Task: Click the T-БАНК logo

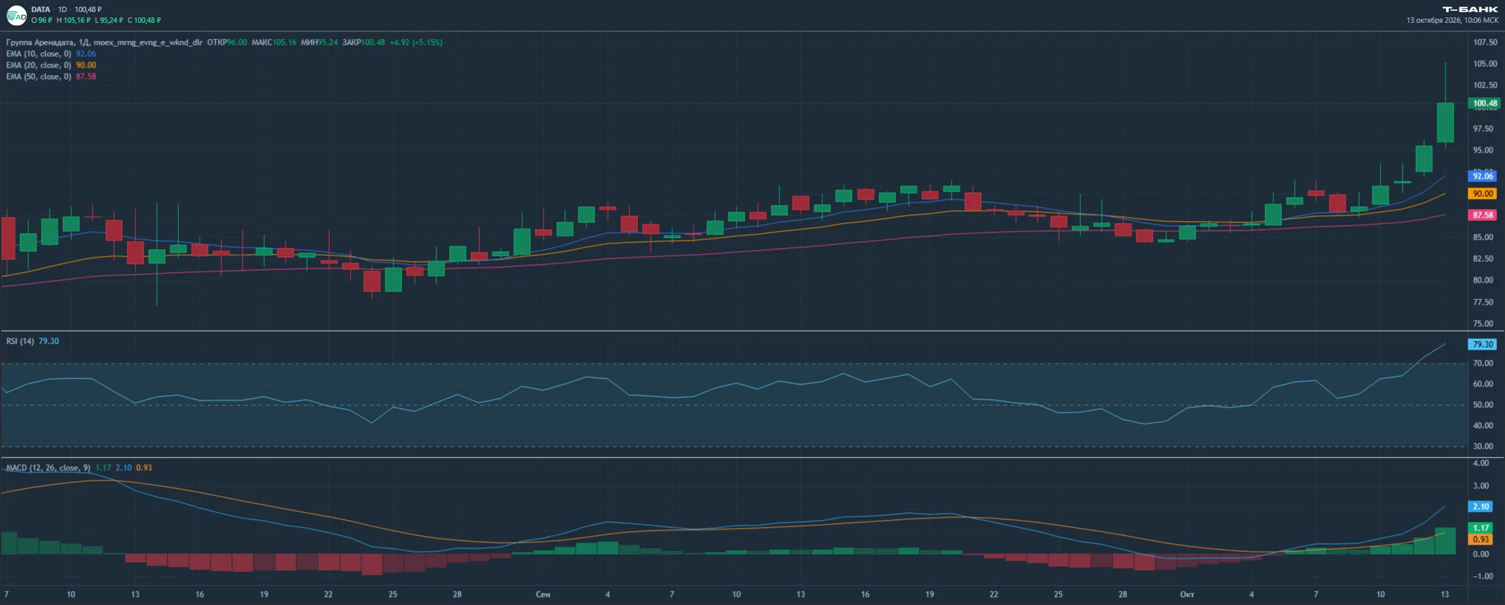Action: pyautogui.click(x=1470, y=9)
